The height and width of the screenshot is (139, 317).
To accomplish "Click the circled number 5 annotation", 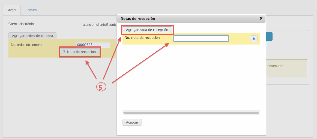I will click(100, 87).
